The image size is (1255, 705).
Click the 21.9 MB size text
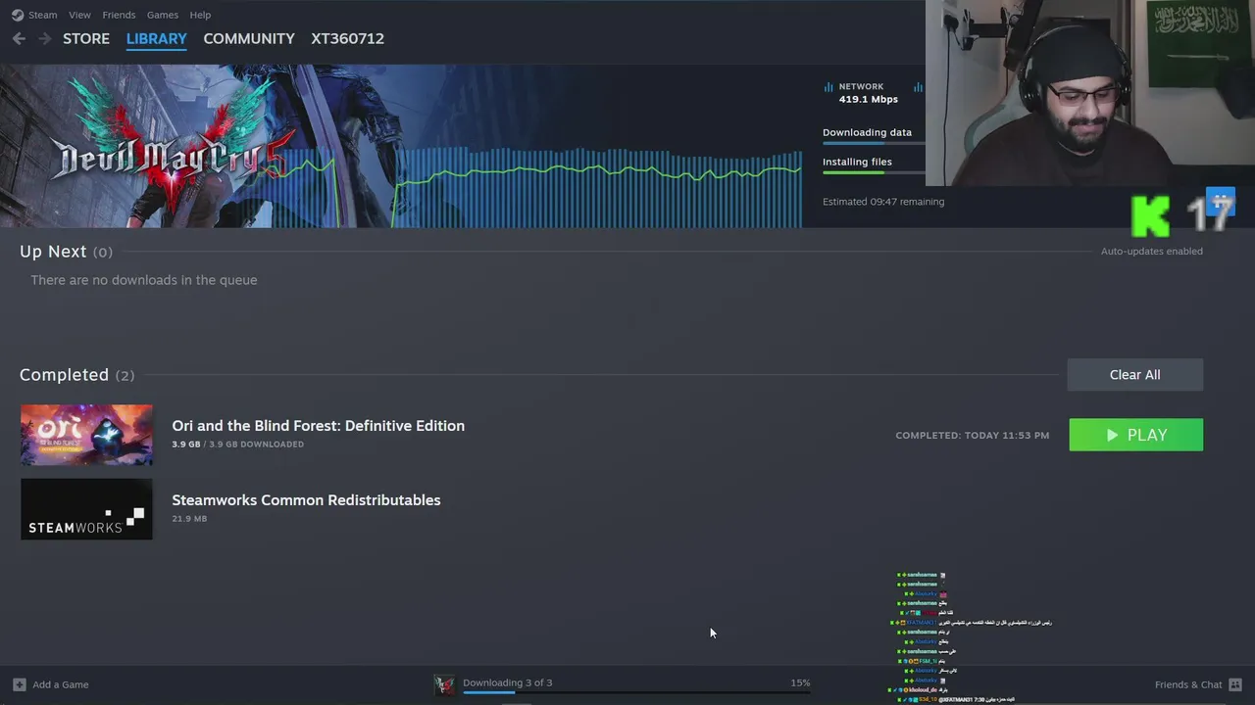[189, 519]
